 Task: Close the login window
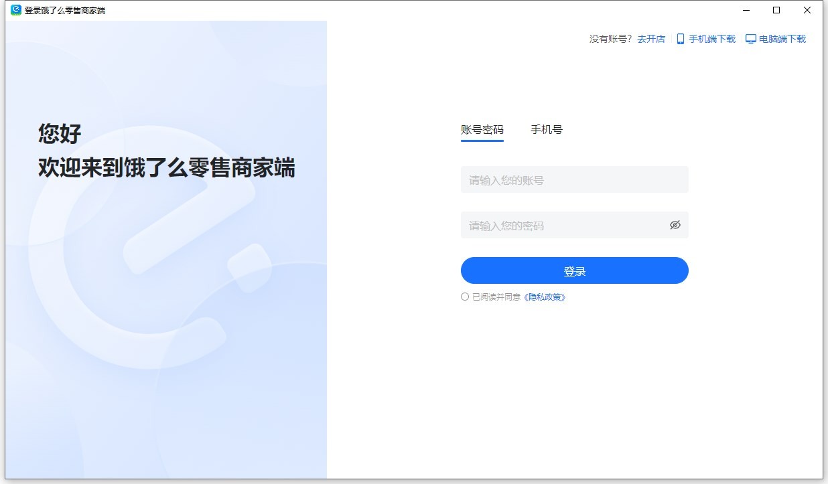807,10
